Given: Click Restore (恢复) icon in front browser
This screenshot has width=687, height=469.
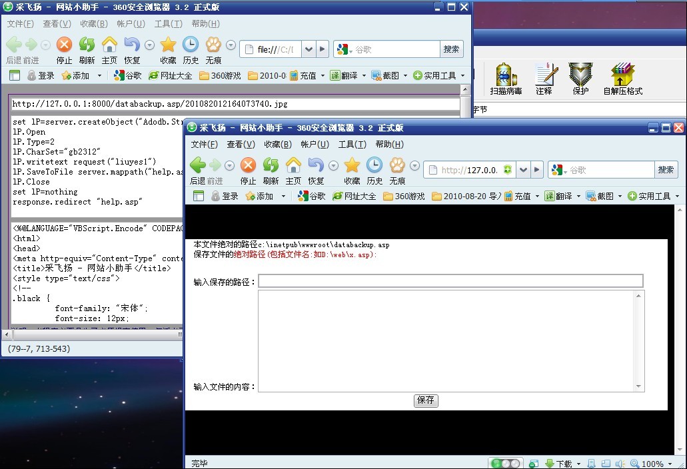Looking at the screenshot, I should (316, 165).
